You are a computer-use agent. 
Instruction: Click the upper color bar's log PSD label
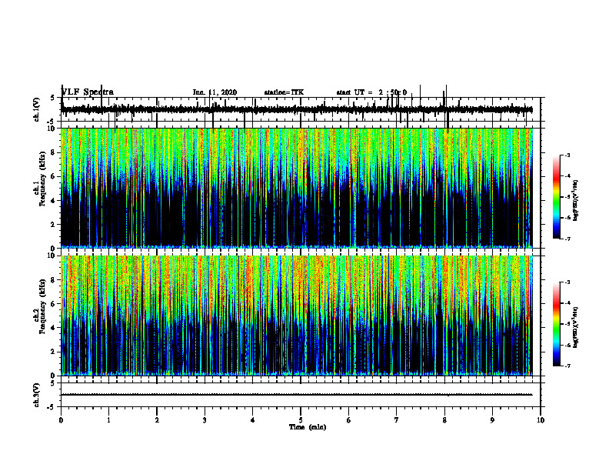tap(576, 200)
